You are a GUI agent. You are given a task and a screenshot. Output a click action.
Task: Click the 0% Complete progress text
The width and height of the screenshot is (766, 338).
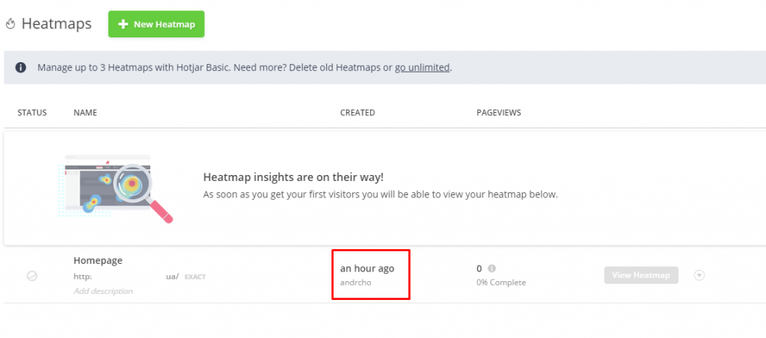[x=501, y=283]
